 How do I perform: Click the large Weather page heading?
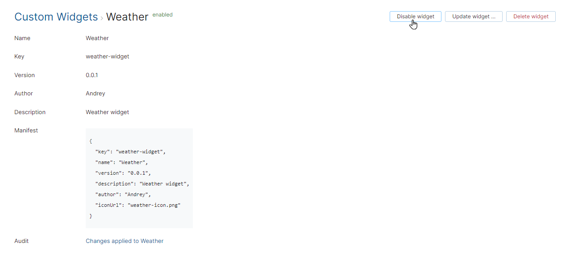(x=127, y=17)
